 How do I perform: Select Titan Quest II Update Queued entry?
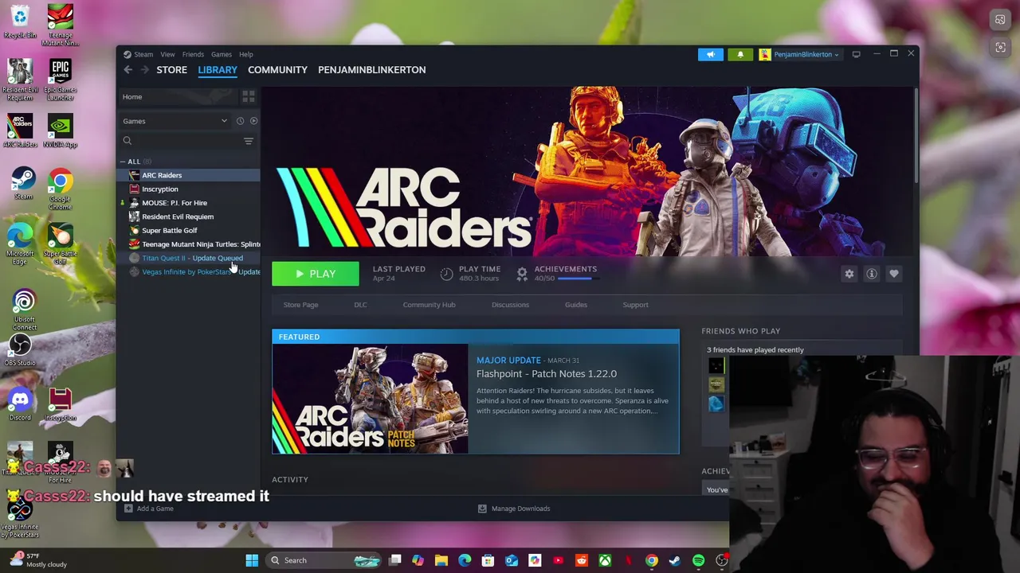click(188, 259)
